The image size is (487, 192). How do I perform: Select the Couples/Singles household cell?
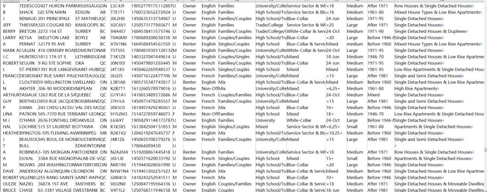[x=236, y=57]
